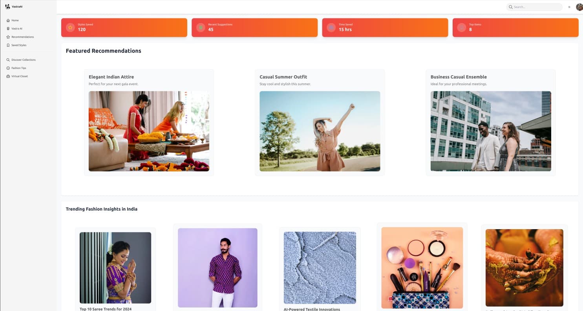Click the Time Saved stat card
Image resolution: width=583 pixels, height=311 pixels.
(x=385, y=27)
